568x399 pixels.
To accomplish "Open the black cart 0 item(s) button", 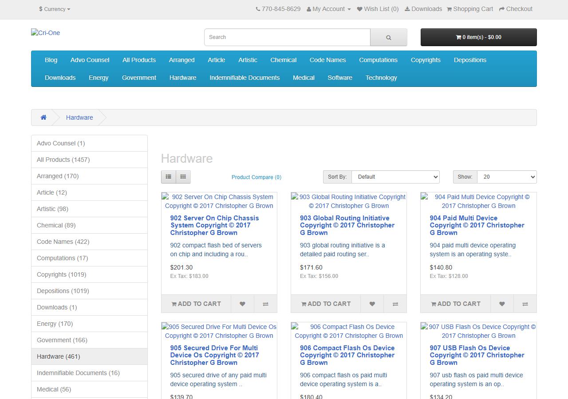I will (479, 37).
